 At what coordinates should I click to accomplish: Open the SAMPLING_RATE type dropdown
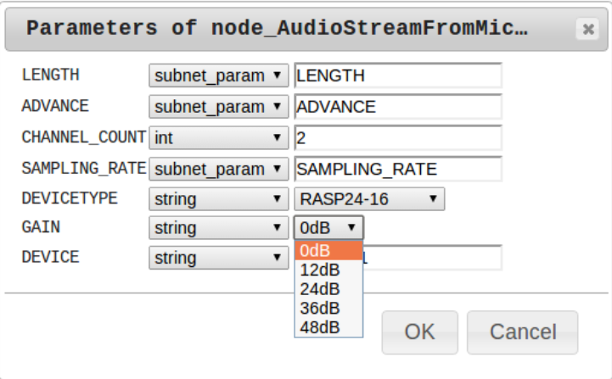point(218,169)
